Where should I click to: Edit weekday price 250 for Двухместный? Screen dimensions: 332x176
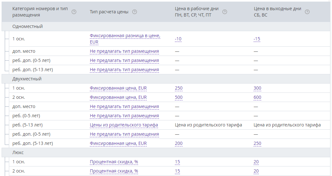[179, 88]
